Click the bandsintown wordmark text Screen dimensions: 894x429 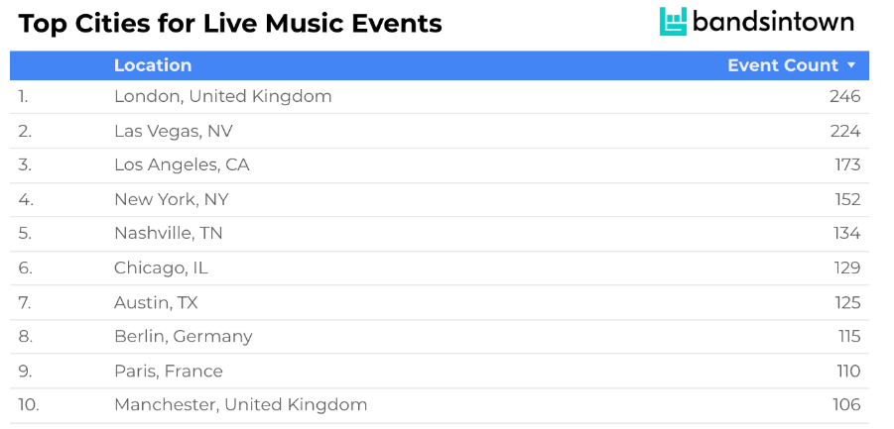tap(773, 22)
